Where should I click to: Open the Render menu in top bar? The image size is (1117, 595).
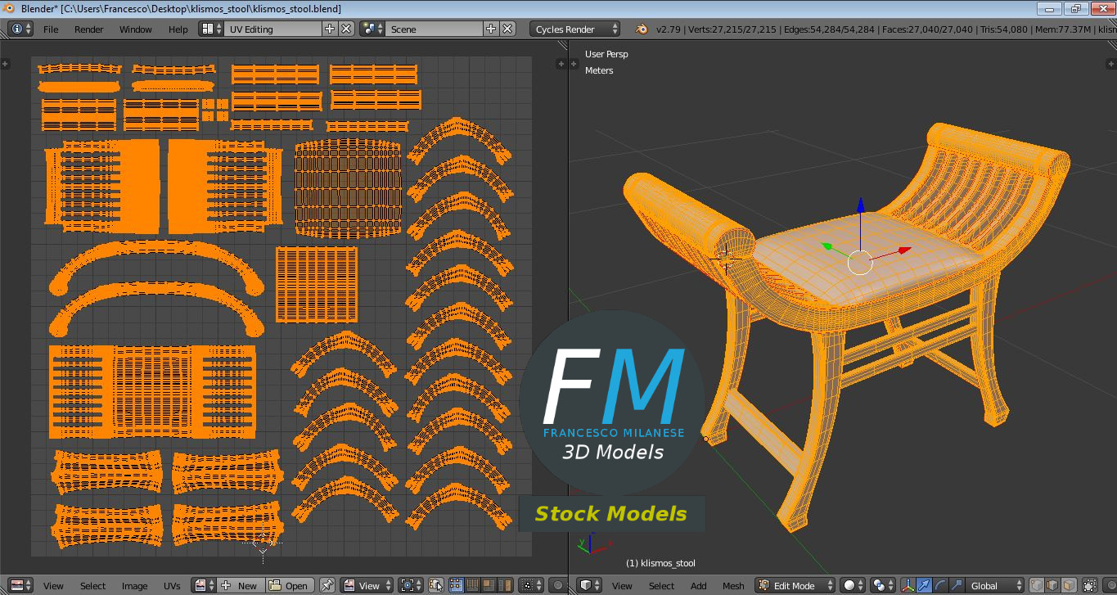(89, 29)
